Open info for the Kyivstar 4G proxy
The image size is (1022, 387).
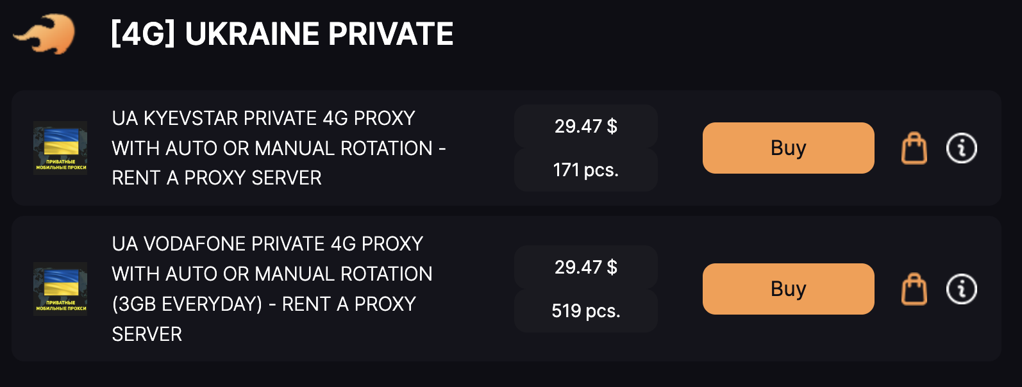pos(961,148)
